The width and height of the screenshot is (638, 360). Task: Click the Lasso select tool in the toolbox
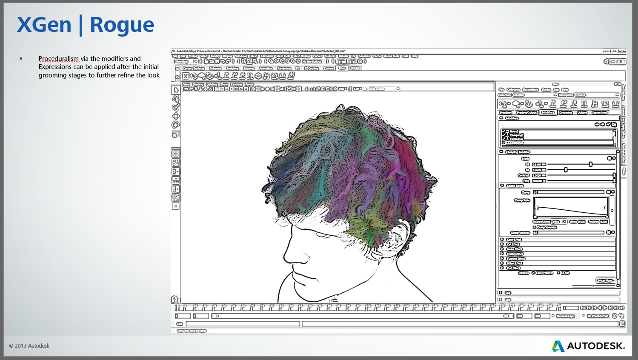tap(176, 99)
